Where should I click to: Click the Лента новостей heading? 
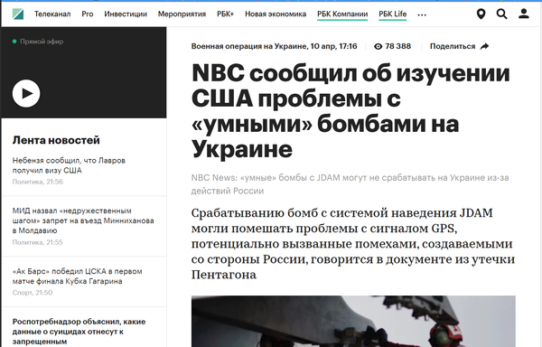click(x=56, y=140)
